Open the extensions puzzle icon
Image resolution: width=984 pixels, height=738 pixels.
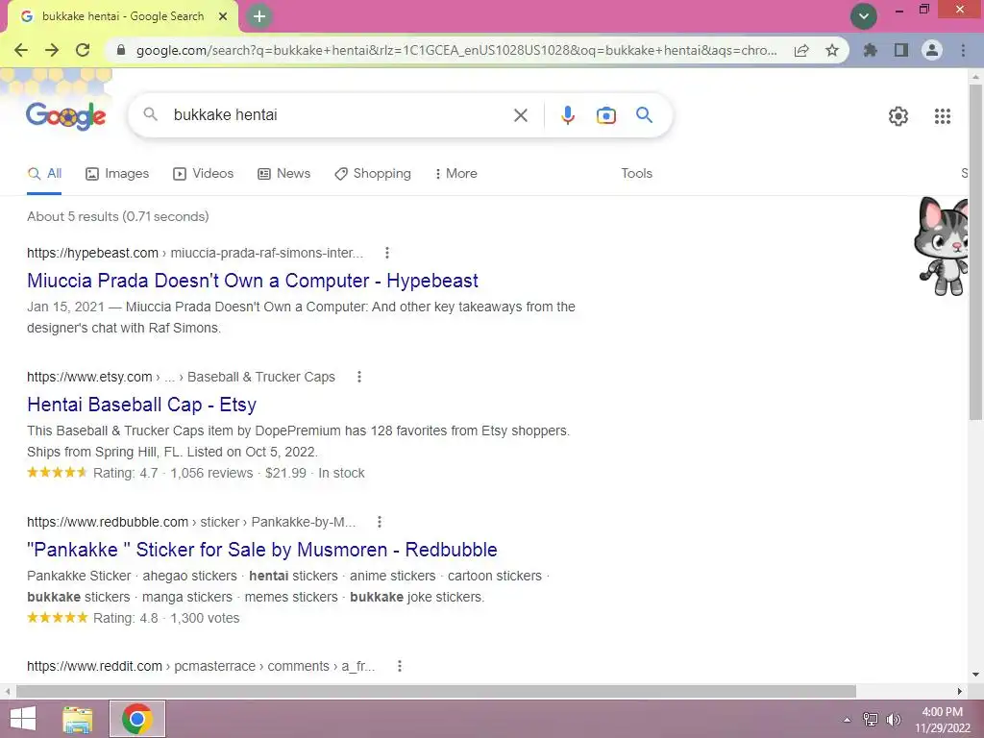(x=870, y=50)
